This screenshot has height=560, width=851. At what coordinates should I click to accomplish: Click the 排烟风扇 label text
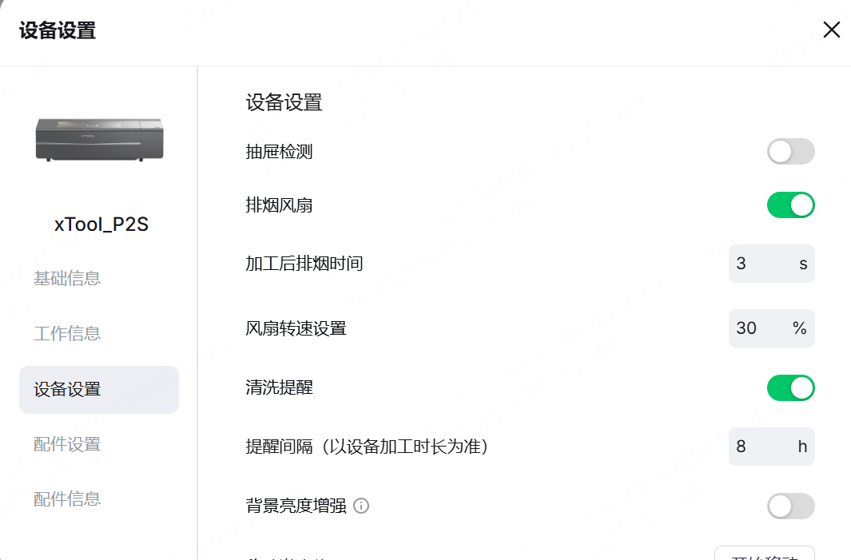click(279, 205)
